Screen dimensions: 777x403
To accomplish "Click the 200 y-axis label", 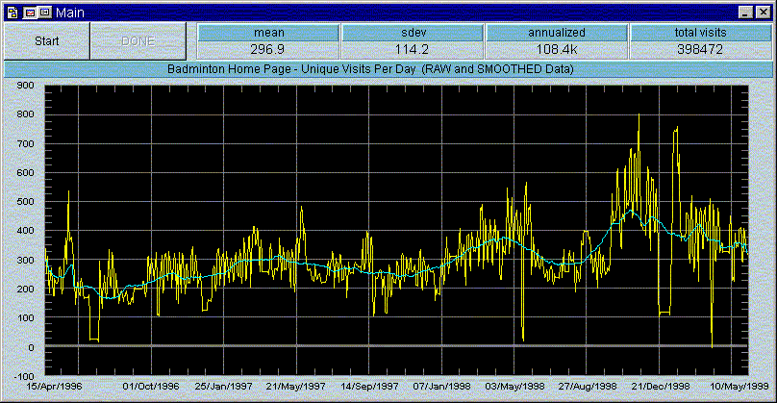I will pos(25,289).
